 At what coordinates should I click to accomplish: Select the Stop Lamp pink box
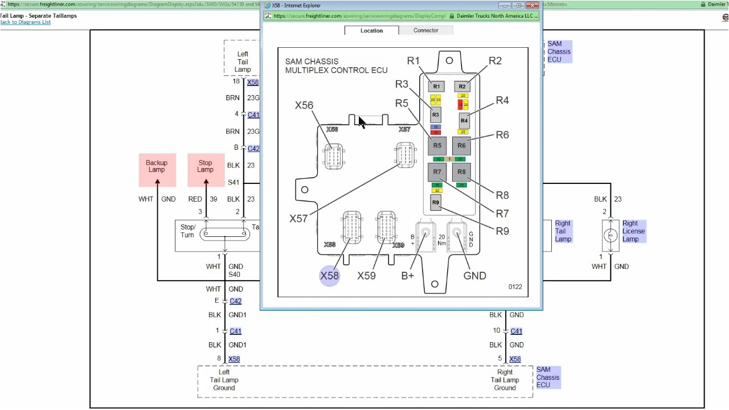(x=206, y=170)
